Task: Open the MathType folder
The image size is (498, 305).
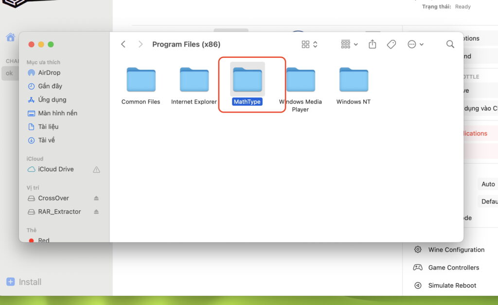Action: [x=247, y=80]
